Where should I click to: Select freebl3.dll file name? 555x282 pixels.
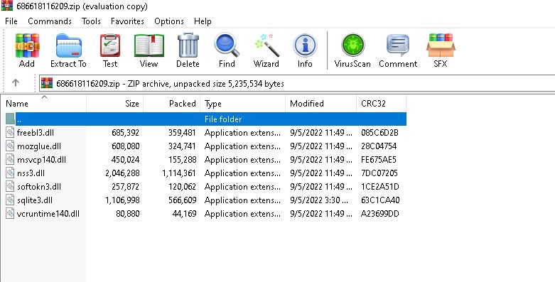click(36, 133)
